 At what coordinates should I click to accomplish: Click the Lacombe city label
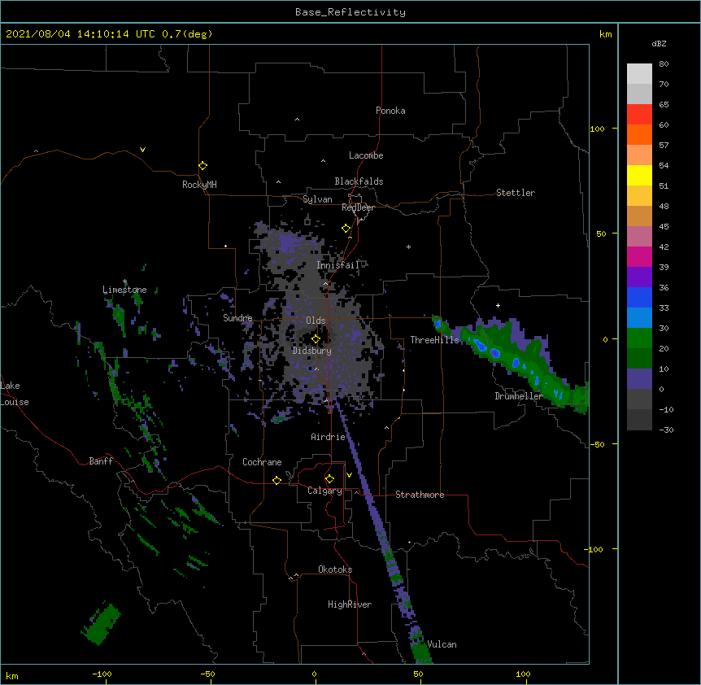366,155
